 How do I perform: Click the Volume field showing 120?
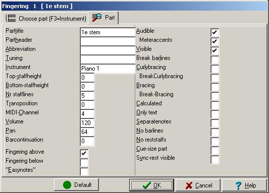tap(87, 123)
